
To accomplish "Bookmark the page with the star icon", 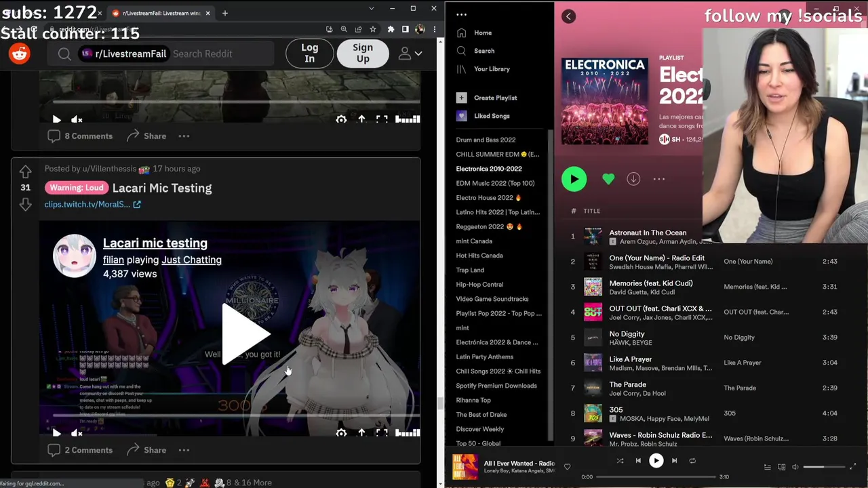I will (x=373, y=29).
